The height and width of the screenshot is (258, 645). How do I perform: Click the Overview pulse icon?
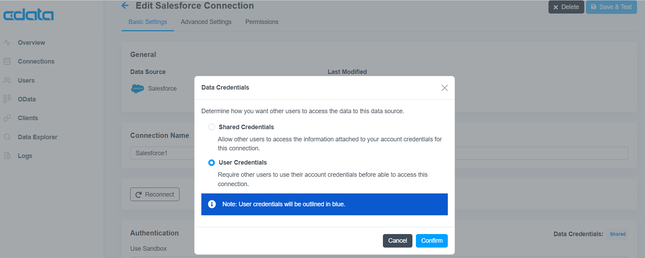tap(7, 43)
